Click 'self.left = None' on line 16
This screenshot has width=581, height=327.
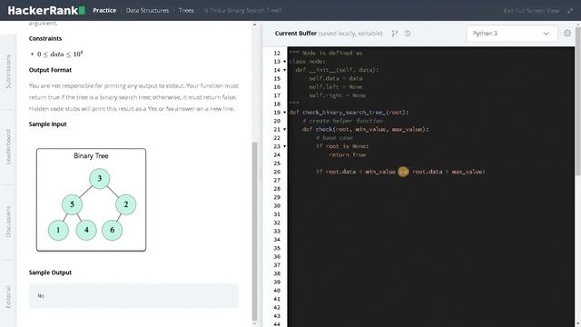click(336, 87)
